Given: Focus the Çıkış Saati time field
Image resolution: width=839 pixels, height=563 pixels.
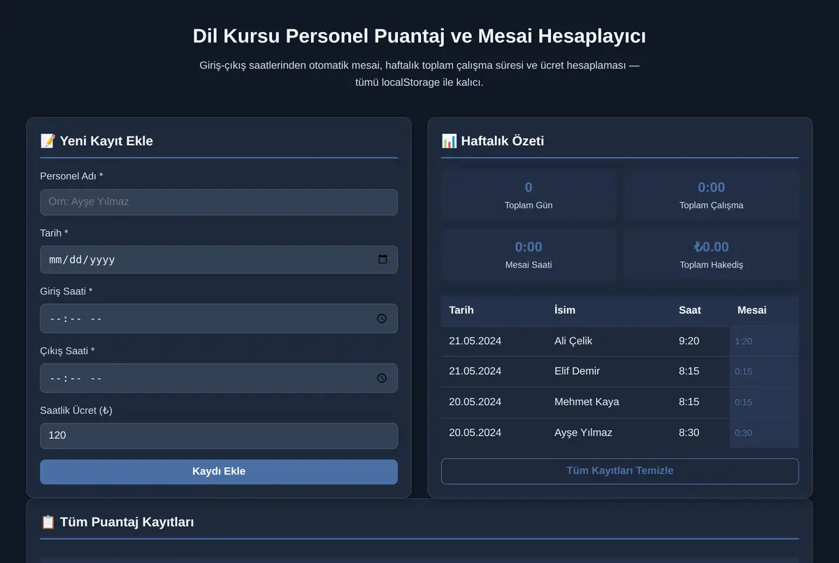Looking at the screenshot, I should tap(219, 378).
